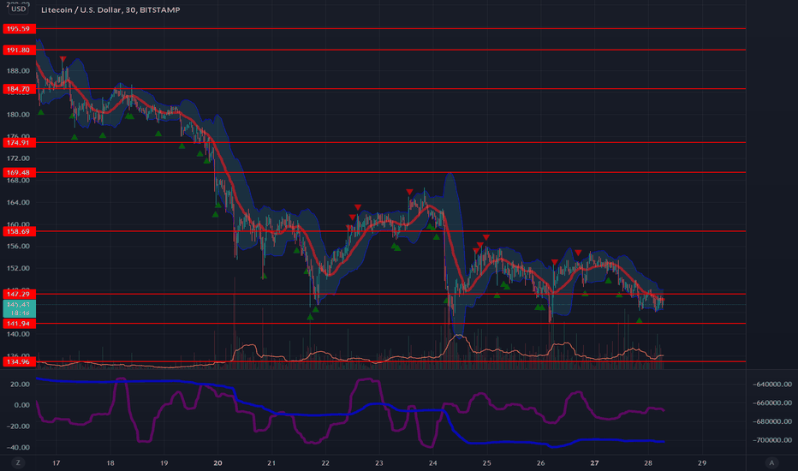The width and height of the screenshot is (798, 471).
Task: Toggle the A auto-scale button
Action: click(771, 462)
